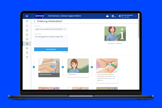Click the Text bearbeiten button

pos(51,49)
